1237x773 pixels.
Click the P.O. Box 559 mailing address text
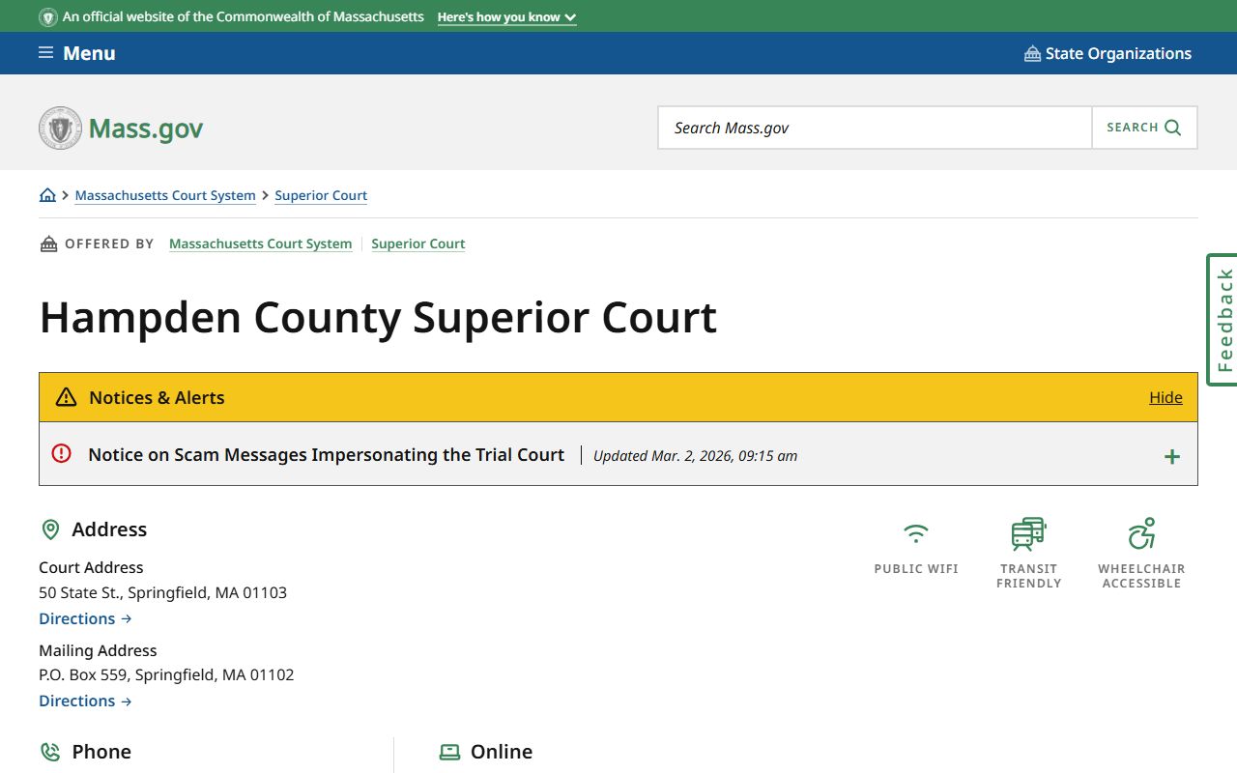coord(166,674)
